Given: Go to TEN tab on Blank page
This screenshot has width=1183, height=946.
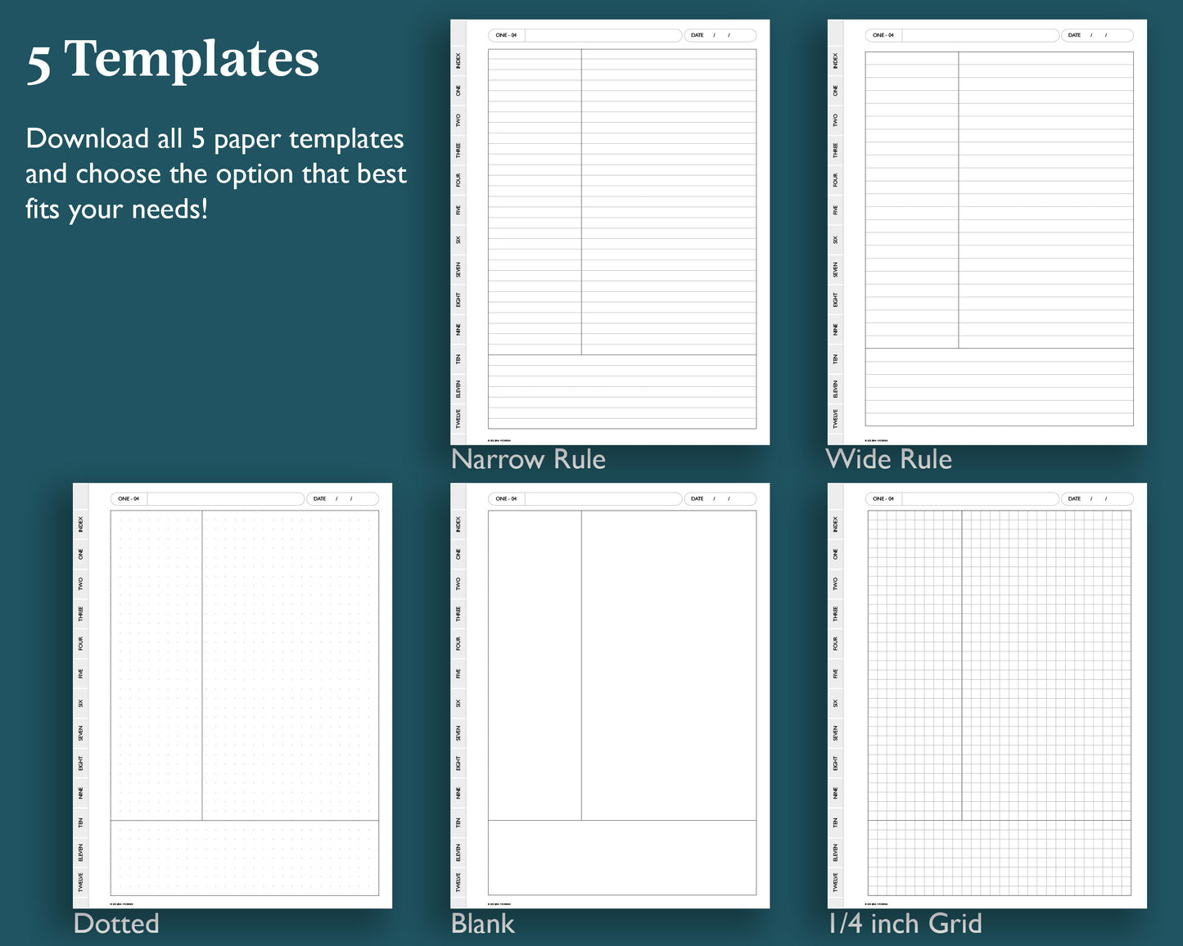Looking at the screenshot, I should pos(458,822).
